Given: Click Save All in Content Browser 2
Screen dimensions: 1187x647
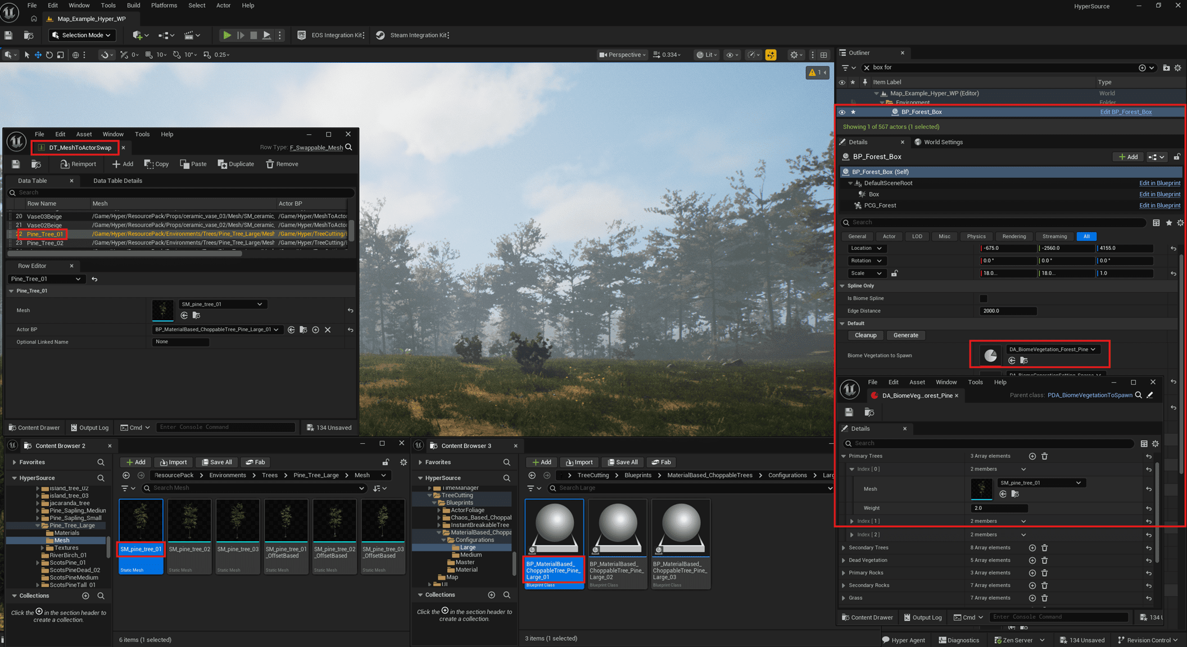Looking at the screenshot, I should (x=216, y=462).
